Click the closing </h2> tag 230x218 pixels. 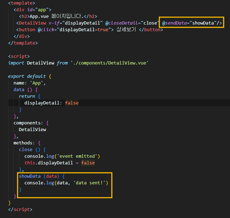(90, 16)
